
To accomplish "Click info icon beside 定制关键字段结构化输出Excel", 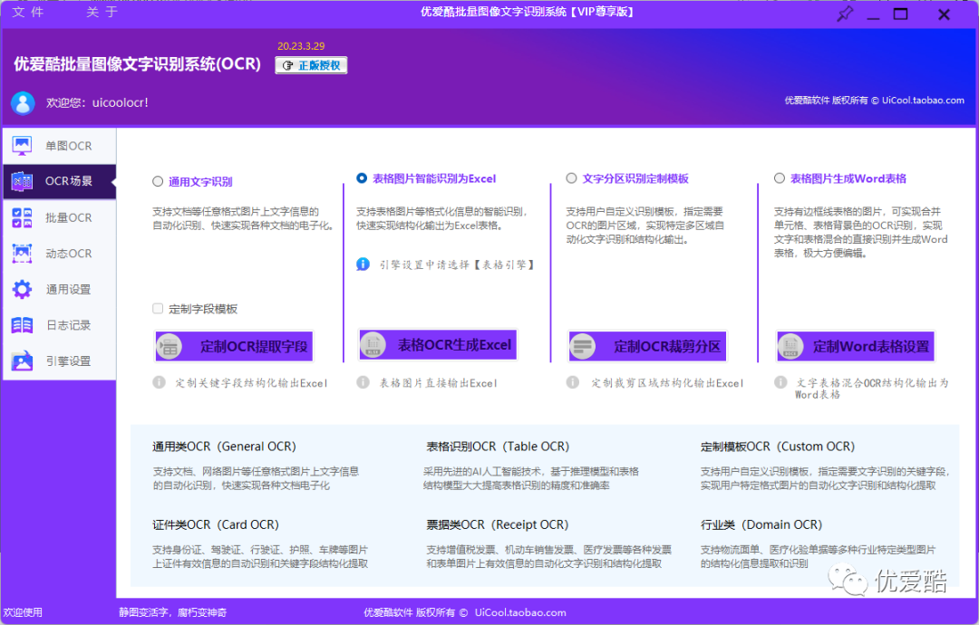I will 160,382.
